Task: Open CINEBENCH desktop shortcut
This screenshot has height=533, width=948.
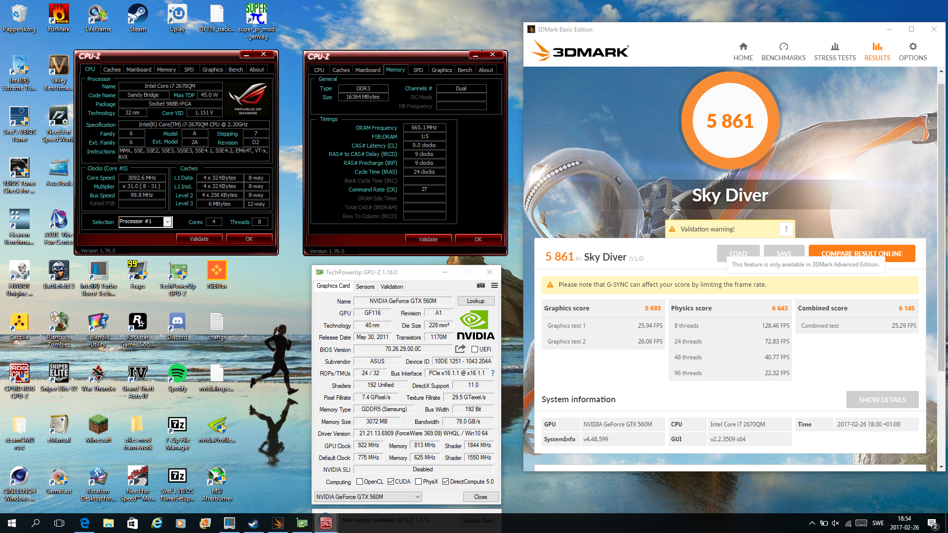Action: click(19, 484)
